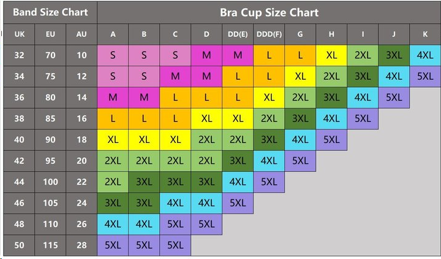Click the DDD(F) cup column header
This screenshot has width=441, height=259.
click(x=269, y=34)
